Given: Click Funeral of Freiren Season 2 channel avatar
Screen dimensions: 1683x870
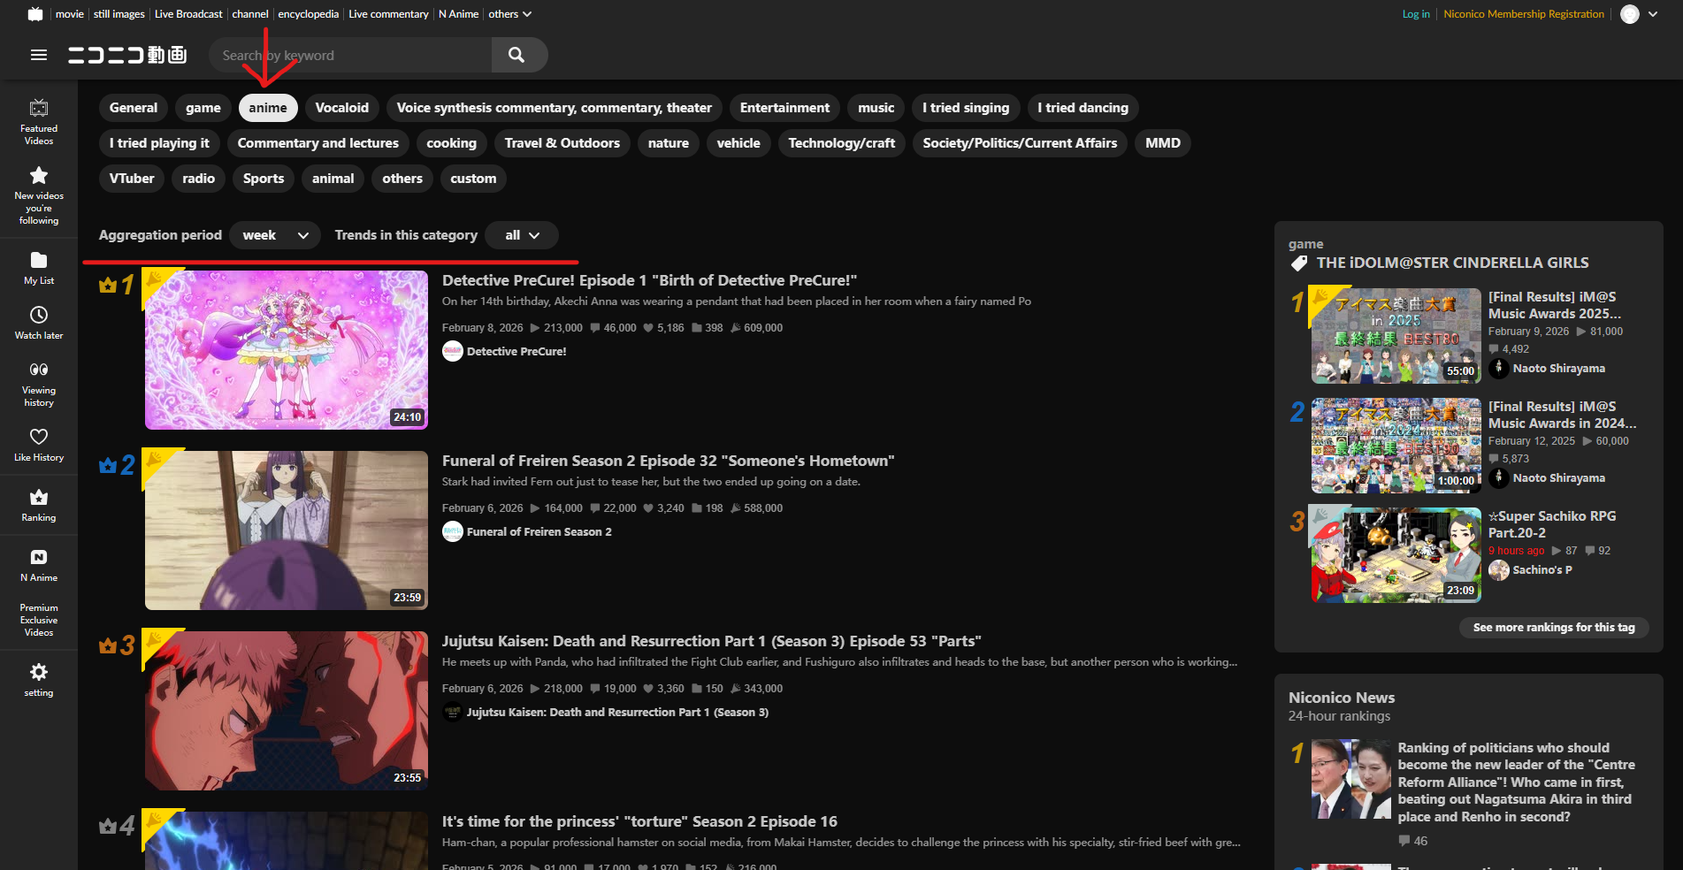Looking at the screenshot, I should pyautogui.click(x=453, y=531).
